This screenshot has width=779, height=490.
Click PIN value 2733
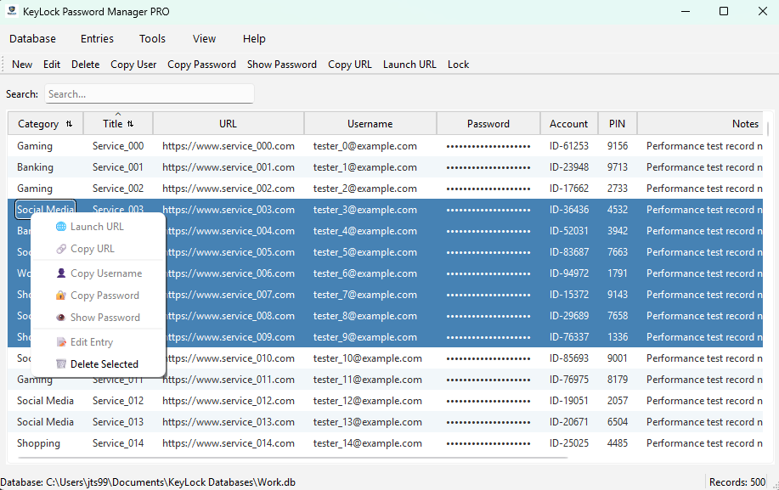tap(618, 189)
